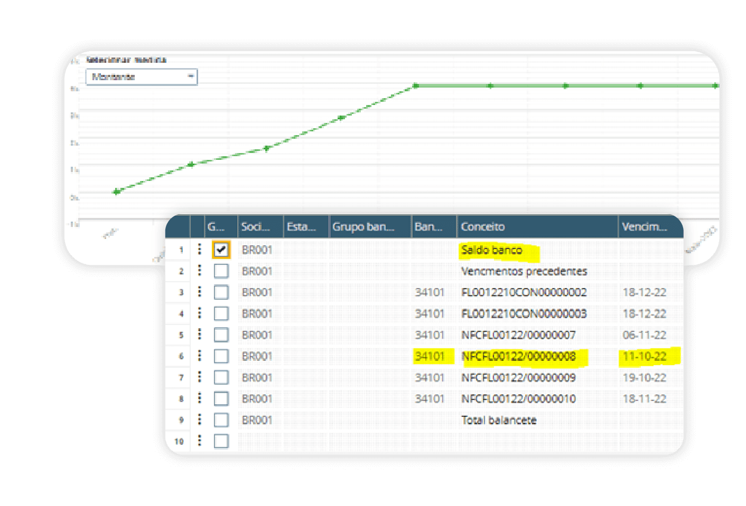
Task: Click row 9 three-dot menu for Total balancete
Action: tap(199, 419)
